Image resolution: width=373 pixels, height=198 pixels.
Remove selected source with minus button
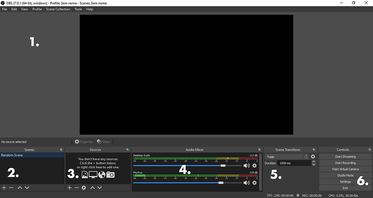coord(77,188)
